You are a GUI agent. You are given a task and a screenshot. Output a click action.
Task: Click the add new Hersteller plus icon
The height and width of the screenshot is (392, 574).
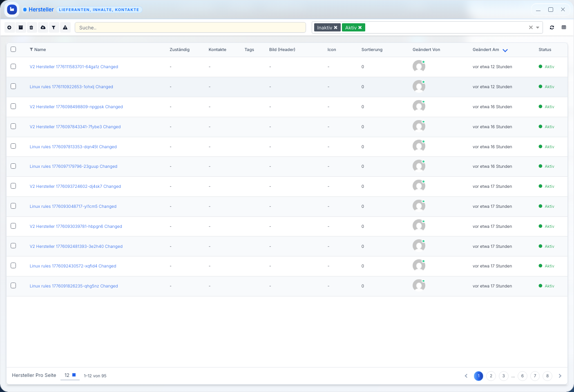click(x=9, y=27)
